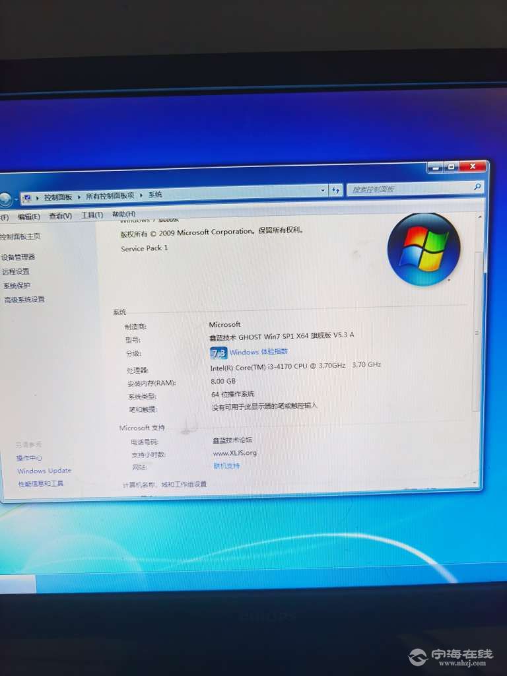
Task: Select 所有控制面板项 breadcrumb segment
Action: point(110,195)
